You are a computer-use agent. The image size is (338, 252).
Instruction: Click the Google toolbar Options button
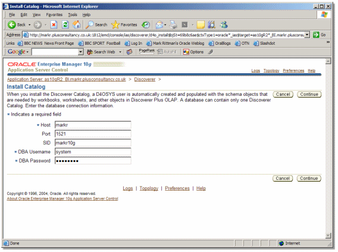pos(193,52)
